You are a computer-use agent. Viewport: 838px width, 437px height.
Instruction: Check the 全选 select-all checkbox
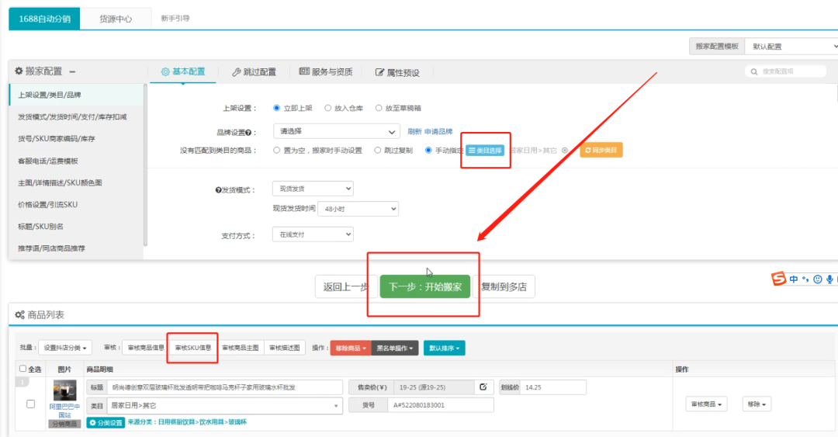click(x=23, y=369)
